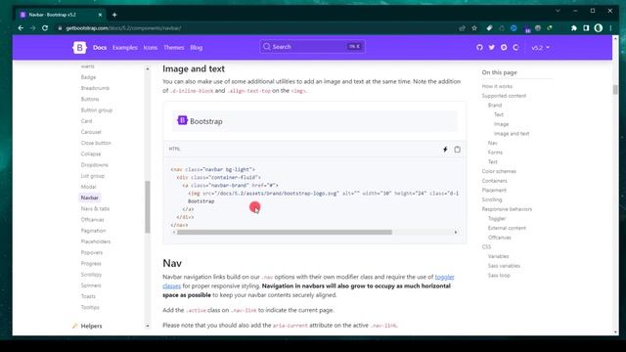Click the browser address bar
Viewport: 626px width, 352px height.
(255, 28)
